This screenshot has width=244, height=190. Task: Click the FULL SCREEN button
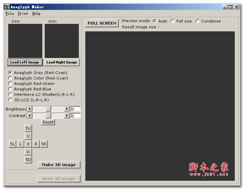(x=102, y=23)
